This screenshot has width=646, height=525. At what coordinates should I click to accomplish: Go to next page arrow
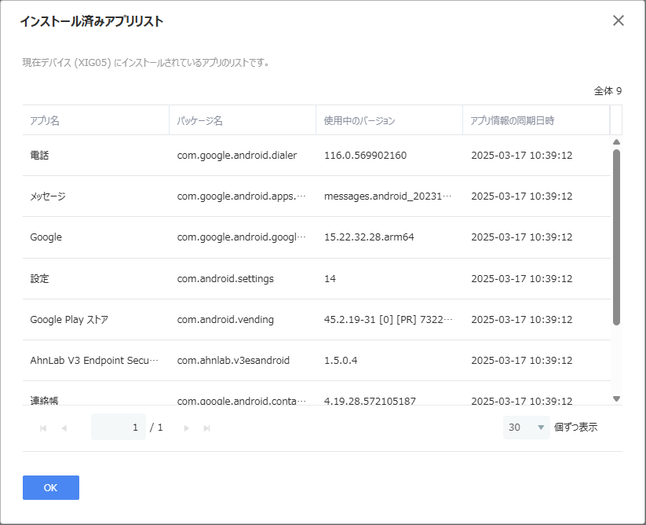tap(186, 428)
